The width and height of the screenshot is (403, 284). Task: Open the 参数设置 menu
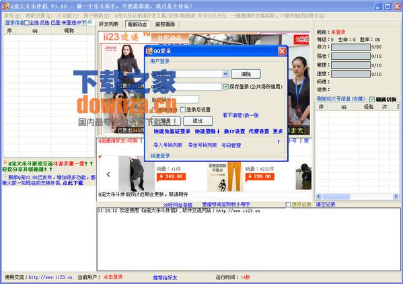[38, 15]
